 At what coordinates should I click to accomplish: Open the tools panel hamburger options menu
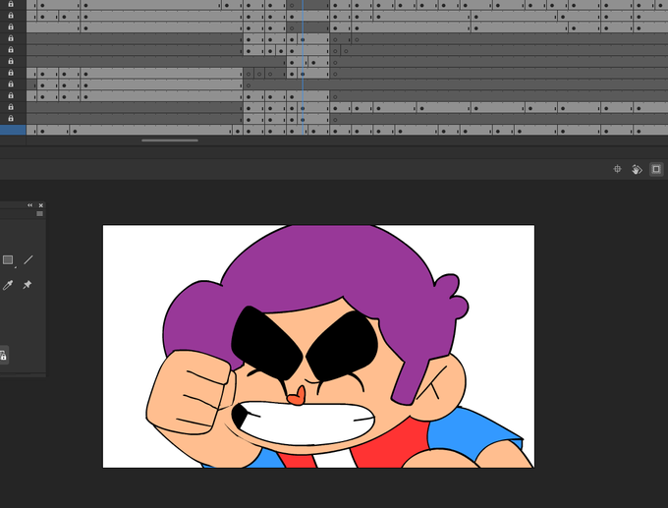(39, 214)
